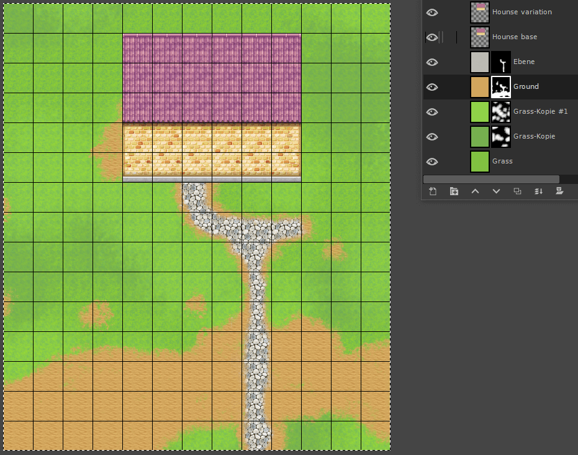Click the layers panel horizontal scrollbar

(491, 180)
